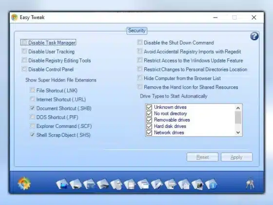Click the Drive Types to Start Automatically label

tap(174, 96)
